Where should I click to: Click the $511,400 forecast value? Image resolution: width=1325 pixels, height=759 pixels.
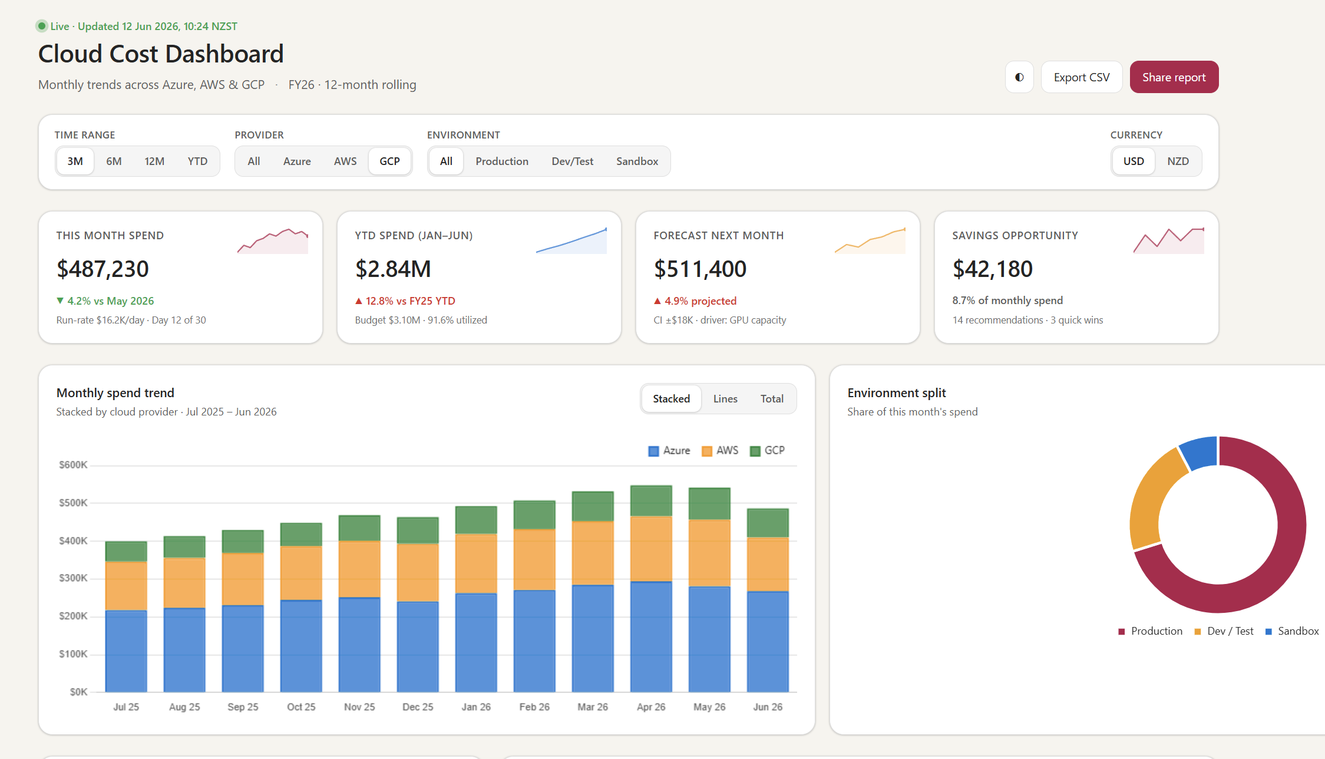pyautogui.click(x=700, y=269)
